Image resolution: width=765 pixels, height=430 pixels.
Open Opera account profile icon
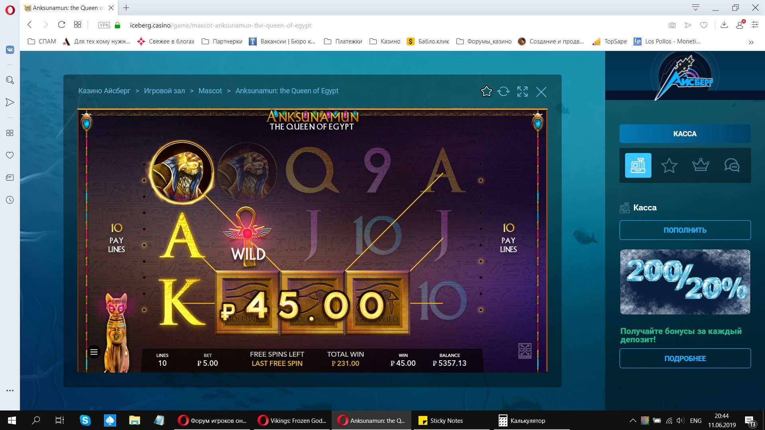pyautogui.click(x=740, y=25)
